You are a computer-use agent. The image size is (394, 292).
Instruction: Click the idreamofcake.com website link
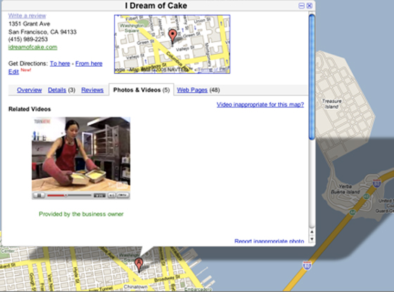click(x=32, y=47)
